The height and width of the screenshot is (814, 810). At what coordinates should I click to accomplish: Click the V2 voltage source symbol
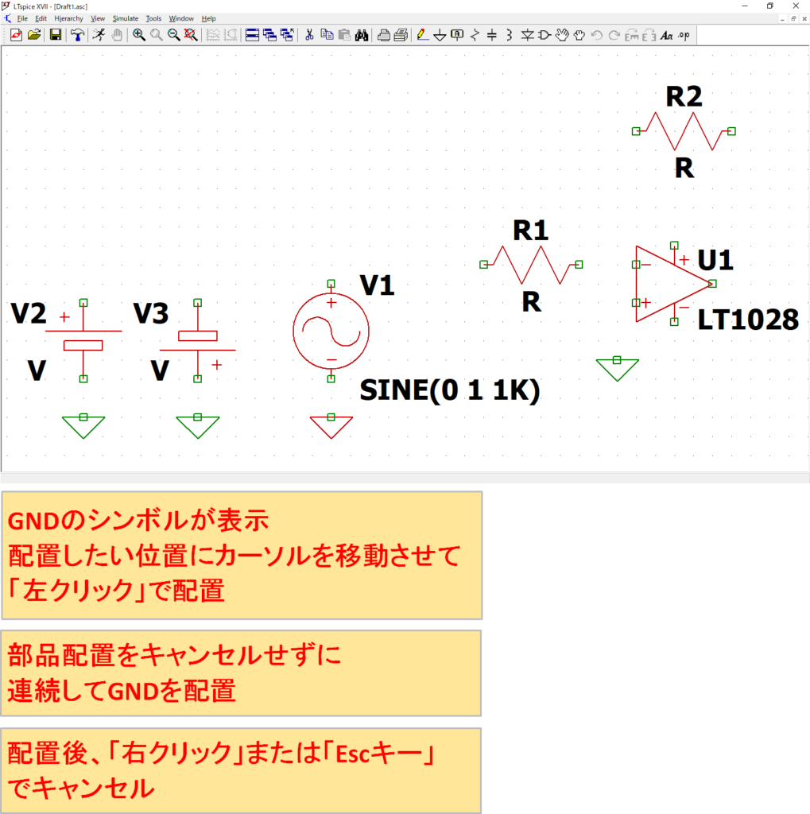click(83, 340)
